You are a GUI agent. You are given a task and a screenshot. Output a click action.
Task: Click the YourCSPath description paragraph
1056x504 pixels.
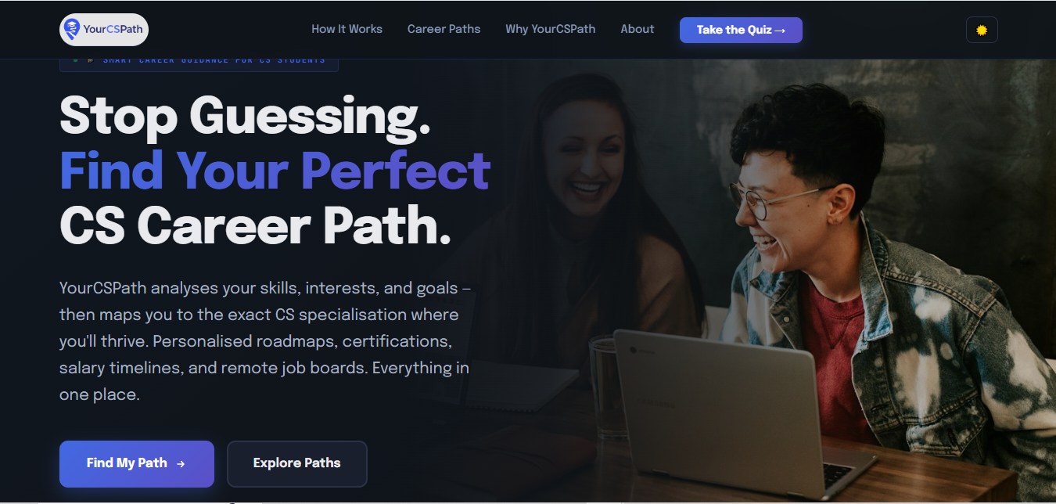tap(265, 341)
